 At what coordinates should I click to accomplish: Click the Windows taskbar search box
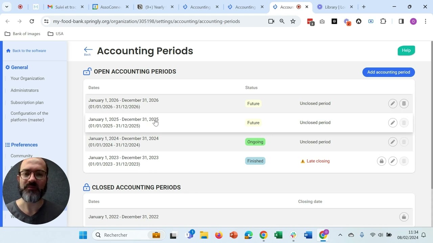[128, 235]
